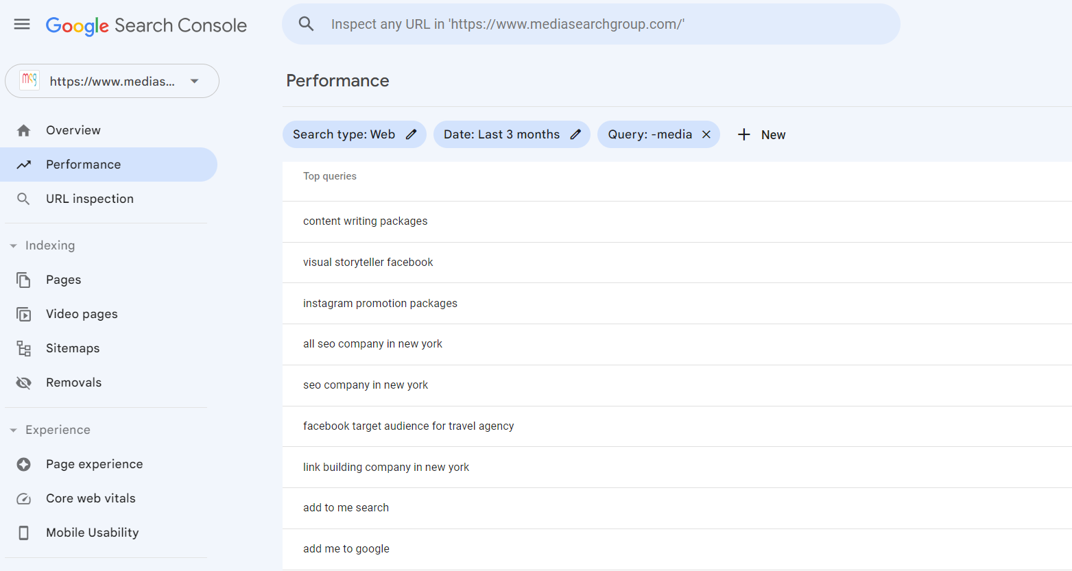The image size is (1072, 571).
Task: Open the property selector dropdown
Action: pyautogui.click(x=112, y=81)
